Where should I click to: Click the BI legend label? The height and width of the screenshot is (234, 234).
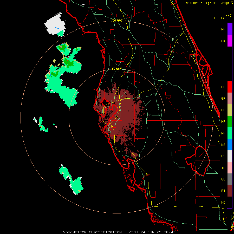[x=223, y=191]
